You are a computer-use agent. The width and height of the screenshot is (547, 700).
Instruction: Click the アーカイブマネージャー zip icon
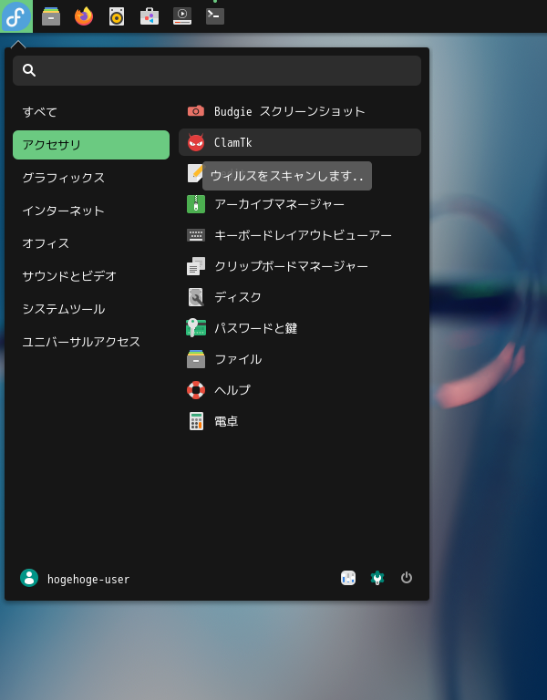[x=196, y=204]
